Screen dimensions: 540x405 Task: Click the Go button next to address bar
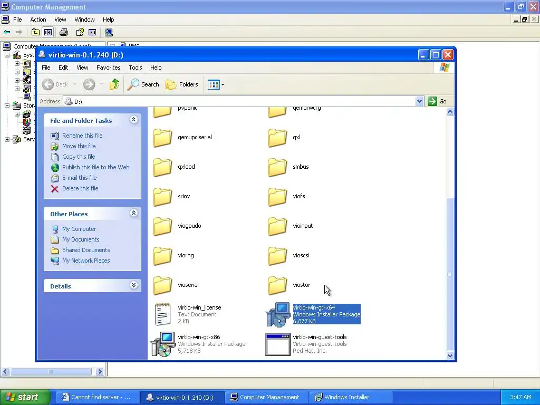(x=437, y=101)
